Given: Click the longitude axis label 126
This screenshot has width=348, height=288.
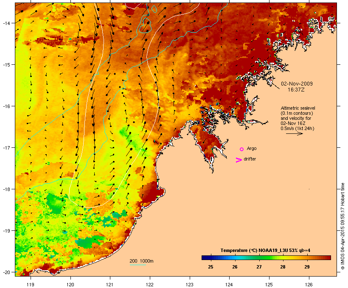Looking at the screenshot, I should [x=309, y=285].
